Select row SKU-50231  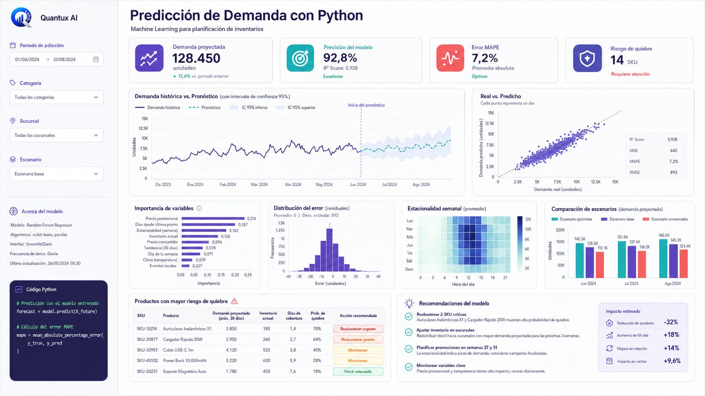coord(259,371)
